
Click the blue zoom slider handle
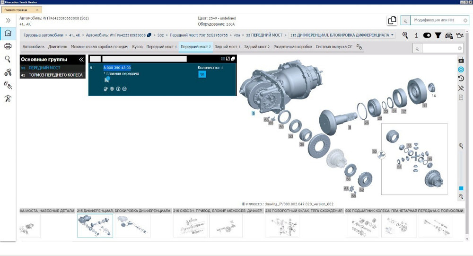click(461, 188)
